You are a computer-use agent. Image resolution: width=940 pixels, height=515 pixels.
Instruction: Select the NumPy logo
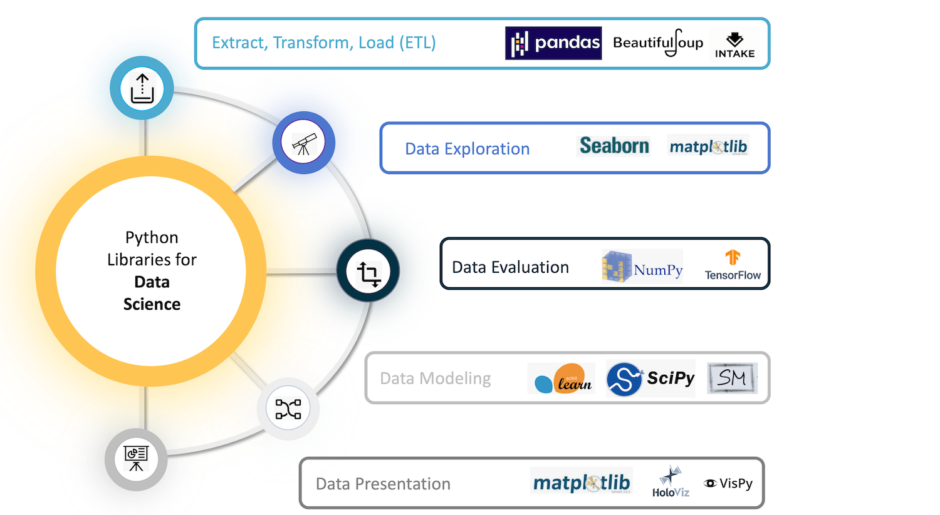(642, 267)
